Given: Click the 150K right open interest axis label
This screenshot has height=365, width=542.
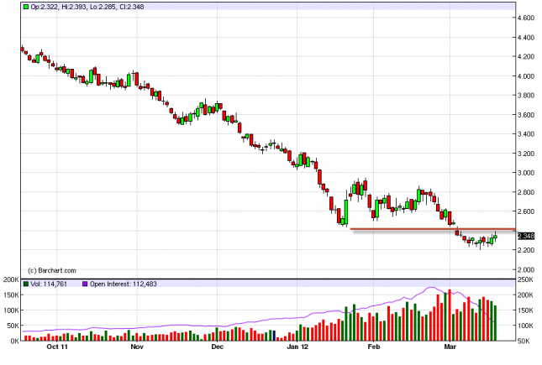Looking at the screenshot, I should (525, 310).
